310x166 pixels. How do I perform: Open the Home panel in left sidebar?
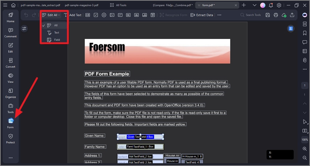pos(11,17)
